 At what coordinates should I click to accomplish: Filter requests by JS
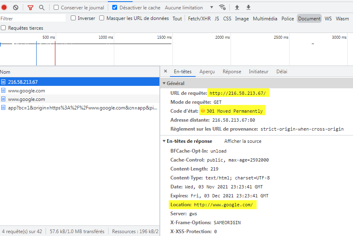tap(217, 19)
